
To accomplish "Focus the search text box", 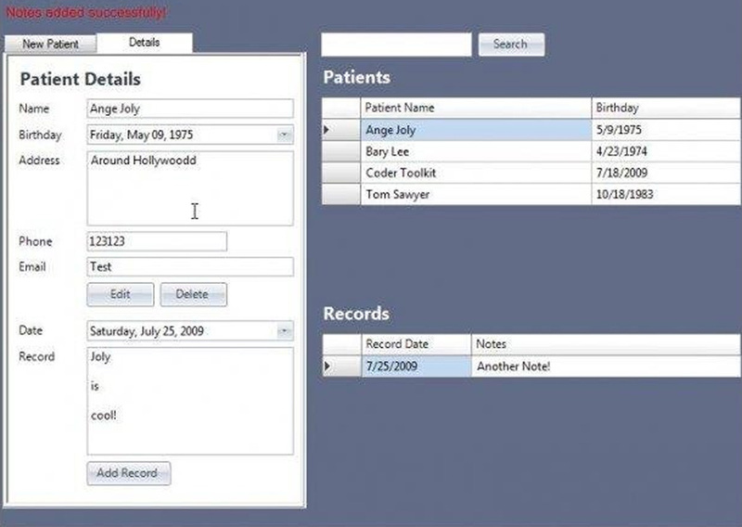I will (x=396, y=45).
